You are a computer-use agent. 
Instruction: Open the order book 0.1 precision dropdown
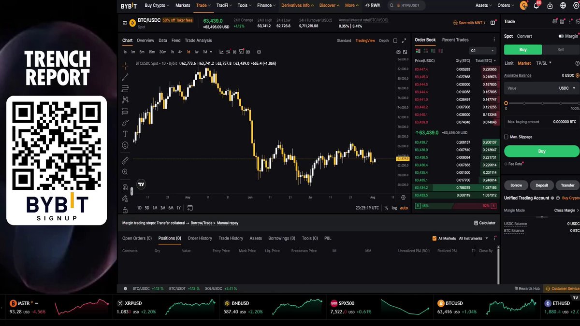pos(483,51)
